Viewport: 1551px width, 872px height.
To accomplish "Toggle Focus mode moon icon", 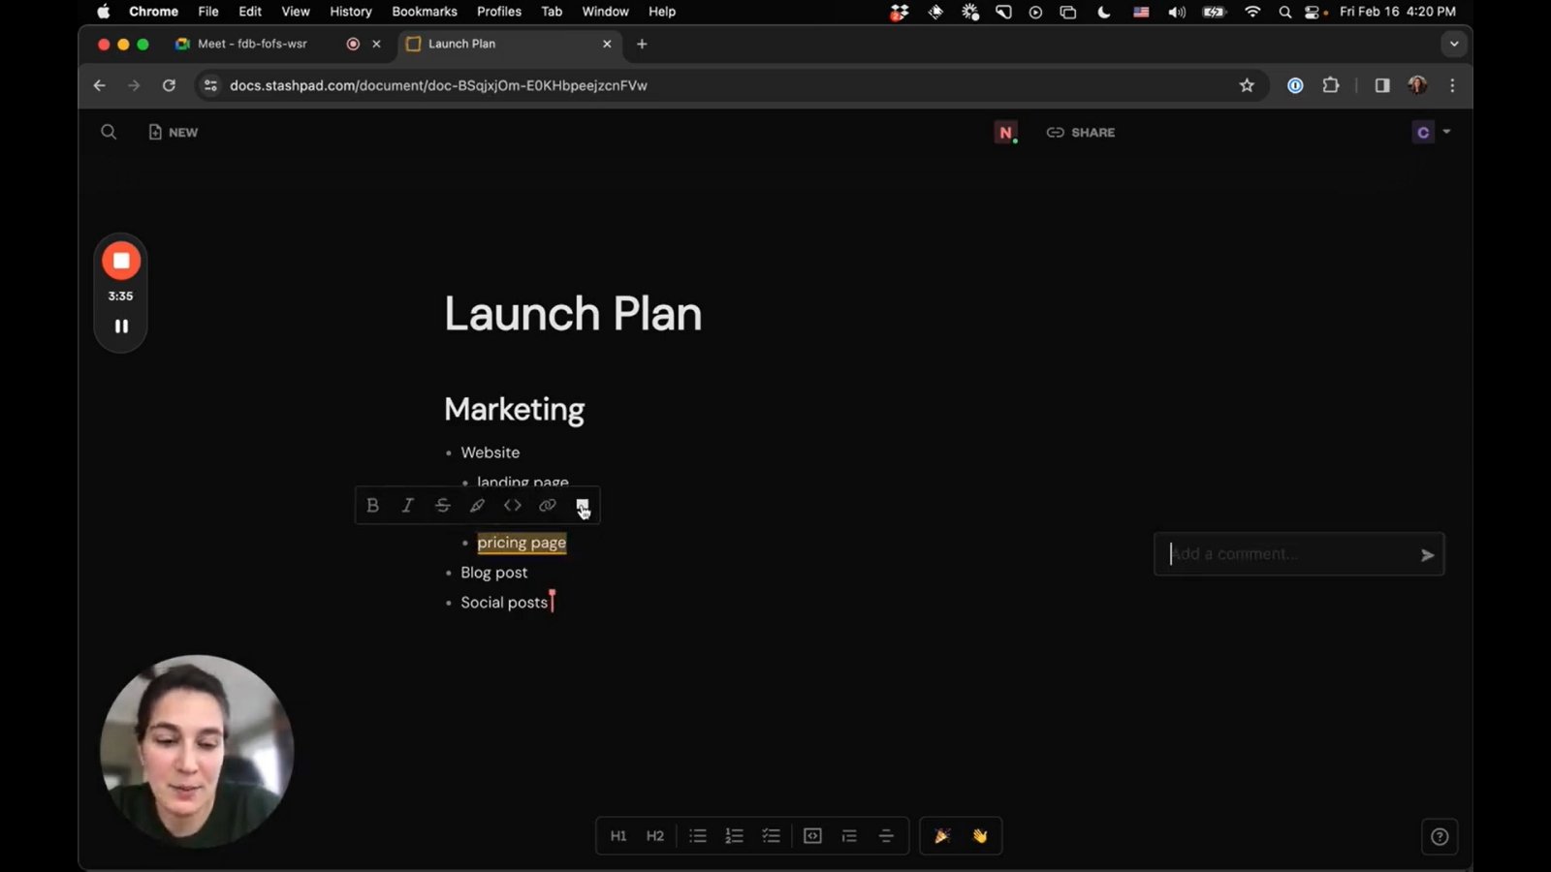I will [x=1103, y=12].
